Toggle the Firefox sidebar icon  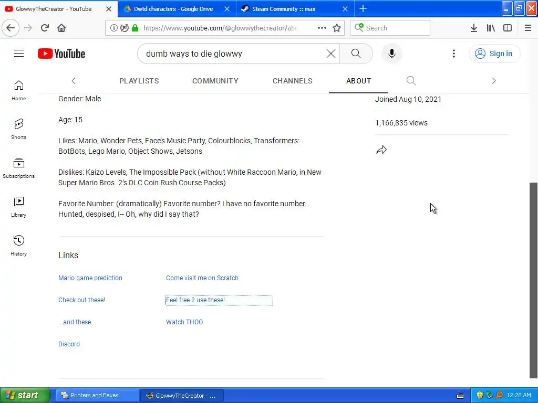point(508,28)
